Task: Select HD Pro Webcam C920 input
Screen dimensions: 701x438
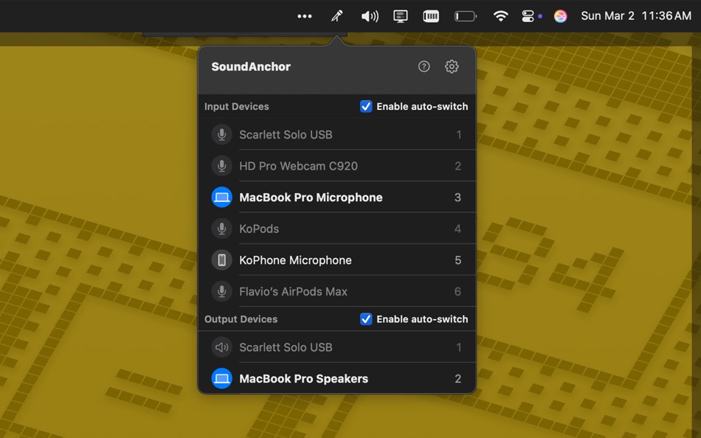Action: coord(337,166)
